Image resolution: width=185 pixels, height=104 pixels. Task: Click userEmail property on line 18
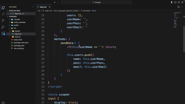tap(75, 27)
